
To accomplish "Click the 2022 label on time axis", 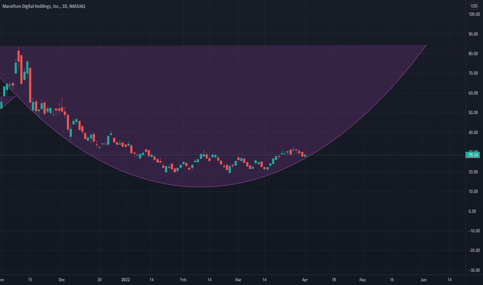I will [125, 280].
